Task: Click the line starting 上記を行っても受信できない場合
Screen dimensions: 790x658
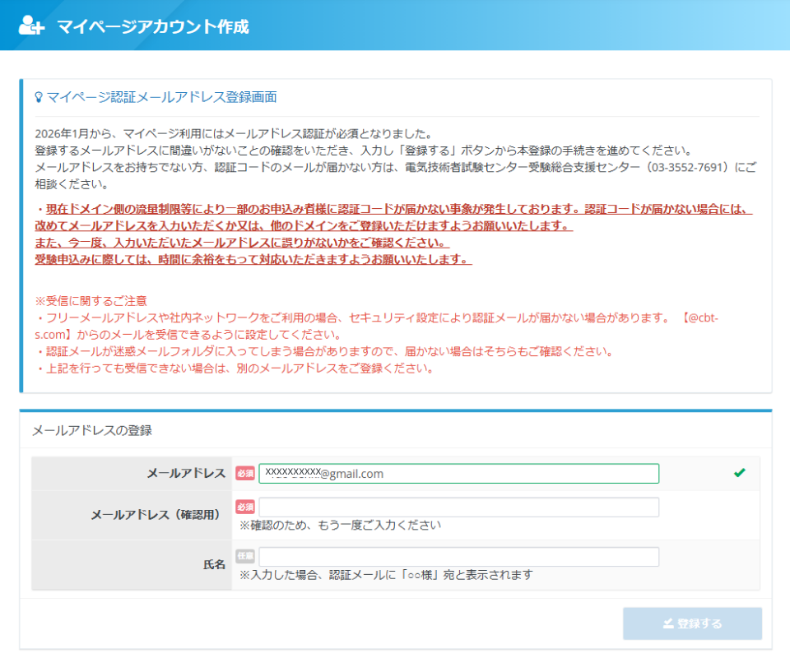Action: [x=236, y=368]
